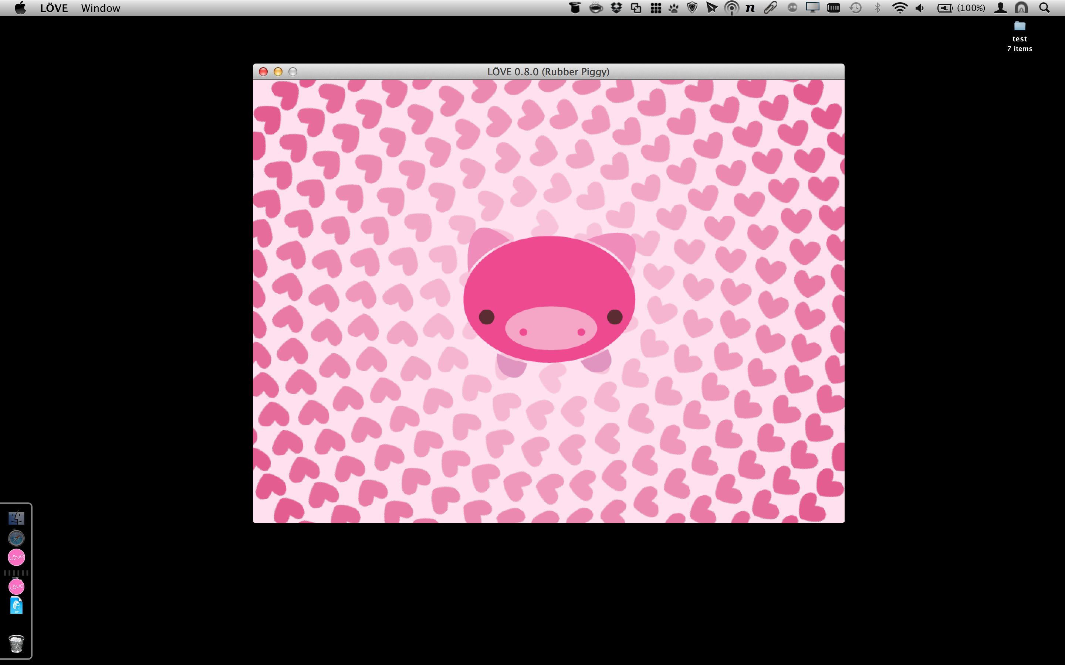Screen dimensions: 1065x665
Task: Click the tunnel arch menu bar icon
Action: pos(1021,8)
